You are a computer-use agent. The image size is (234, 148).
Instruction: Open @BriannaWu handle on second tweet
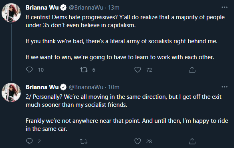[86, 87]
